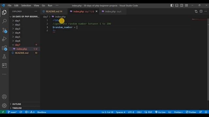
Task: Open the Customize Layout icon
Action: click(x=186, y=6)
